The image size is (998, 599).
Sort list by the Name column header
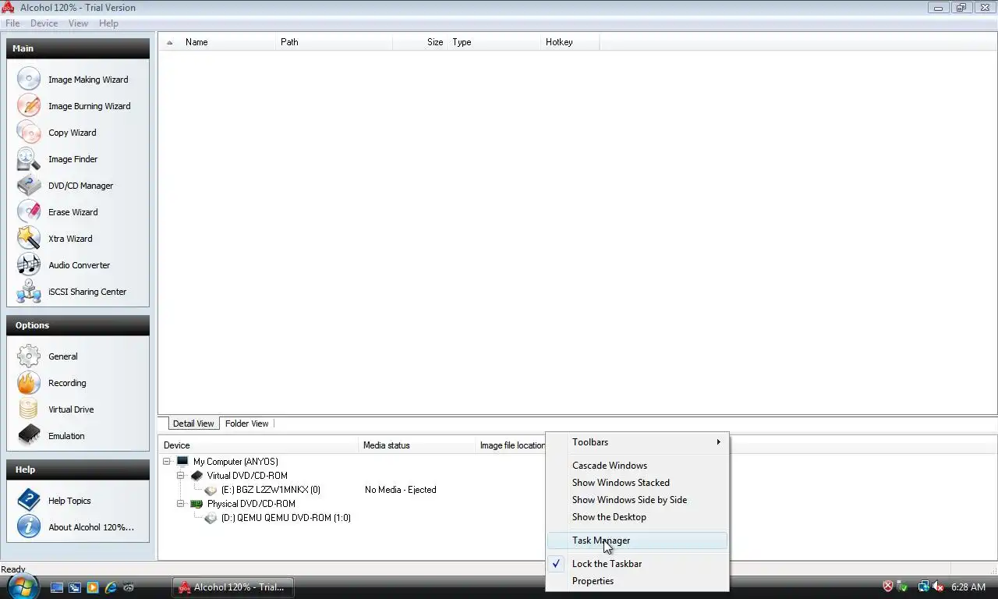click(228, 42)
